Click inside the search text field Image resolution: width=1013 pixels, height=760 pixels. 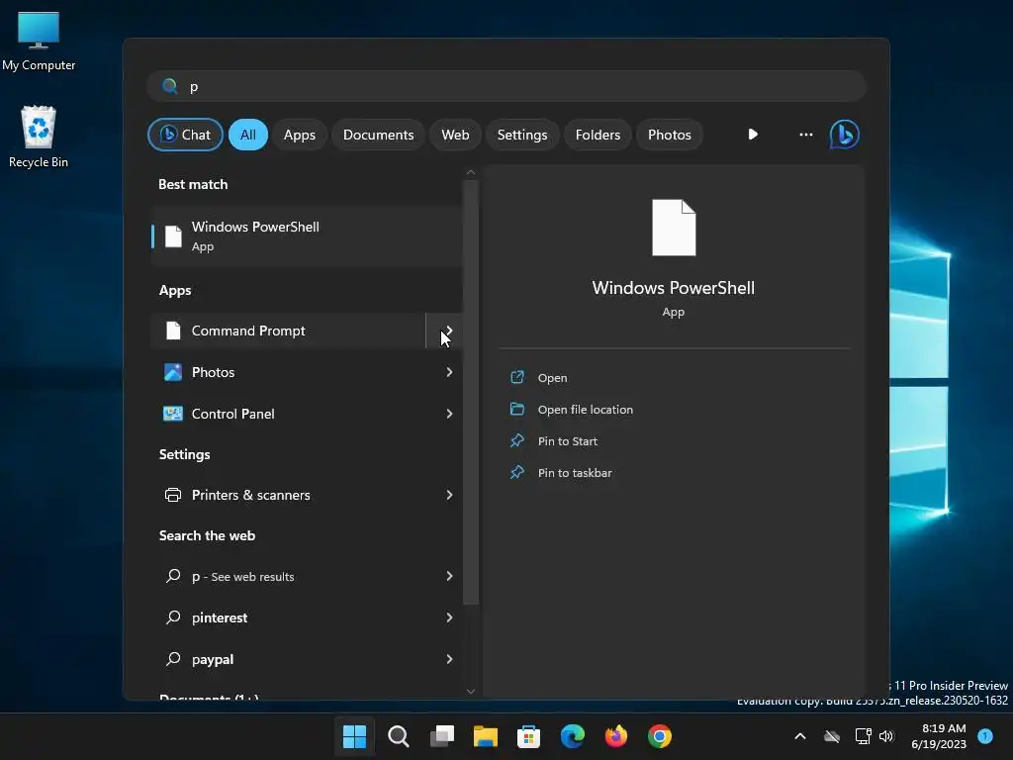click(506, 86)
